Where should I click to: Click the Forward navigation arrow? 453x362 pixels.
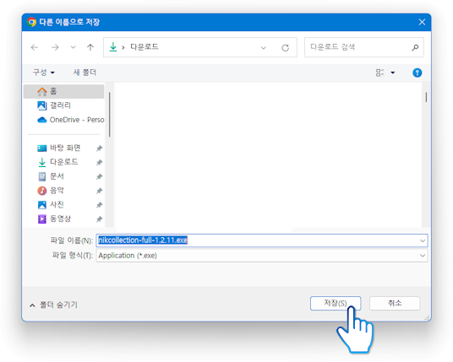pyautogui.click(x=55, y=47)
